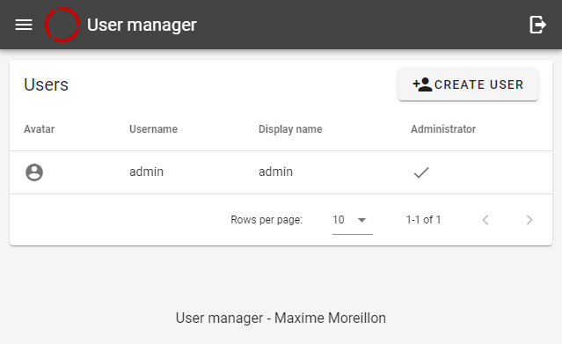Click the add-person icon on Create User
Viewport: 562px width, 344px height.
(x=422, y=84)
